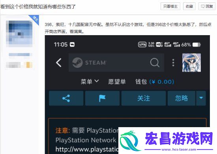Click the post text starting with 398，索尼

[x=128, y=28]
